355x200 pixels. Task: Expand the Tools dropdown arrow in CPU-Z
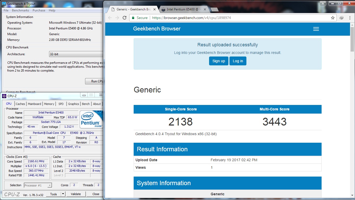pos(63,194)
